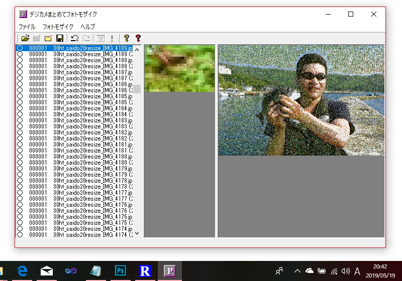Screen dimensions: 402x281
Task: Click the red question mark icon
Action: [138, 39]
